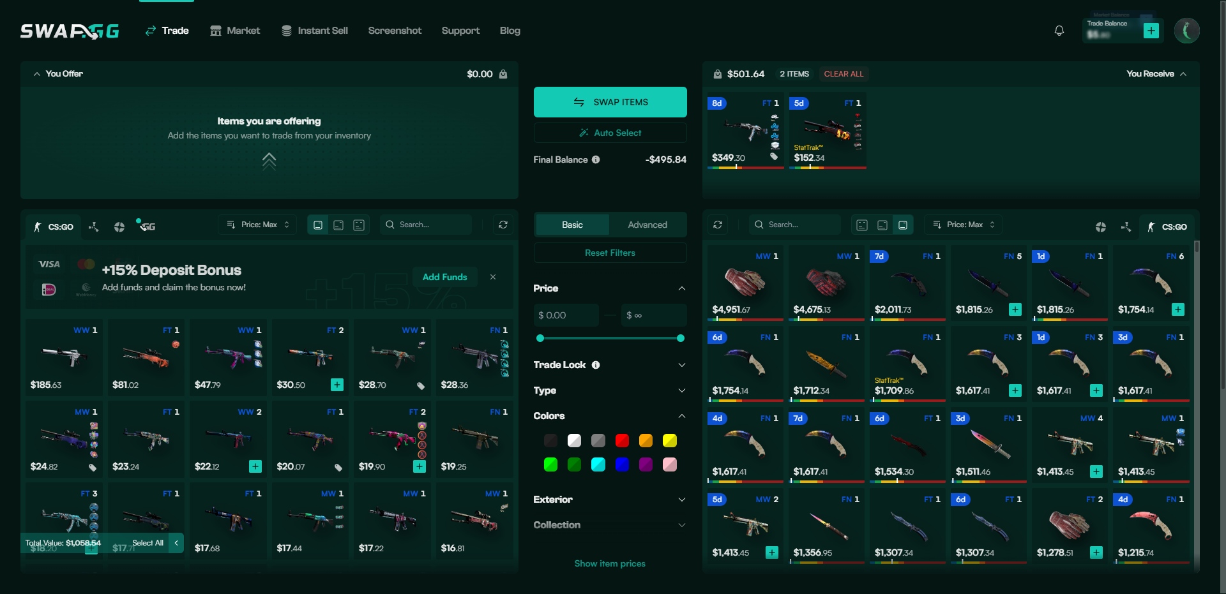Click the Trade Lock info icon
This screenshot has height=594, width=1226.
[596, 365]
